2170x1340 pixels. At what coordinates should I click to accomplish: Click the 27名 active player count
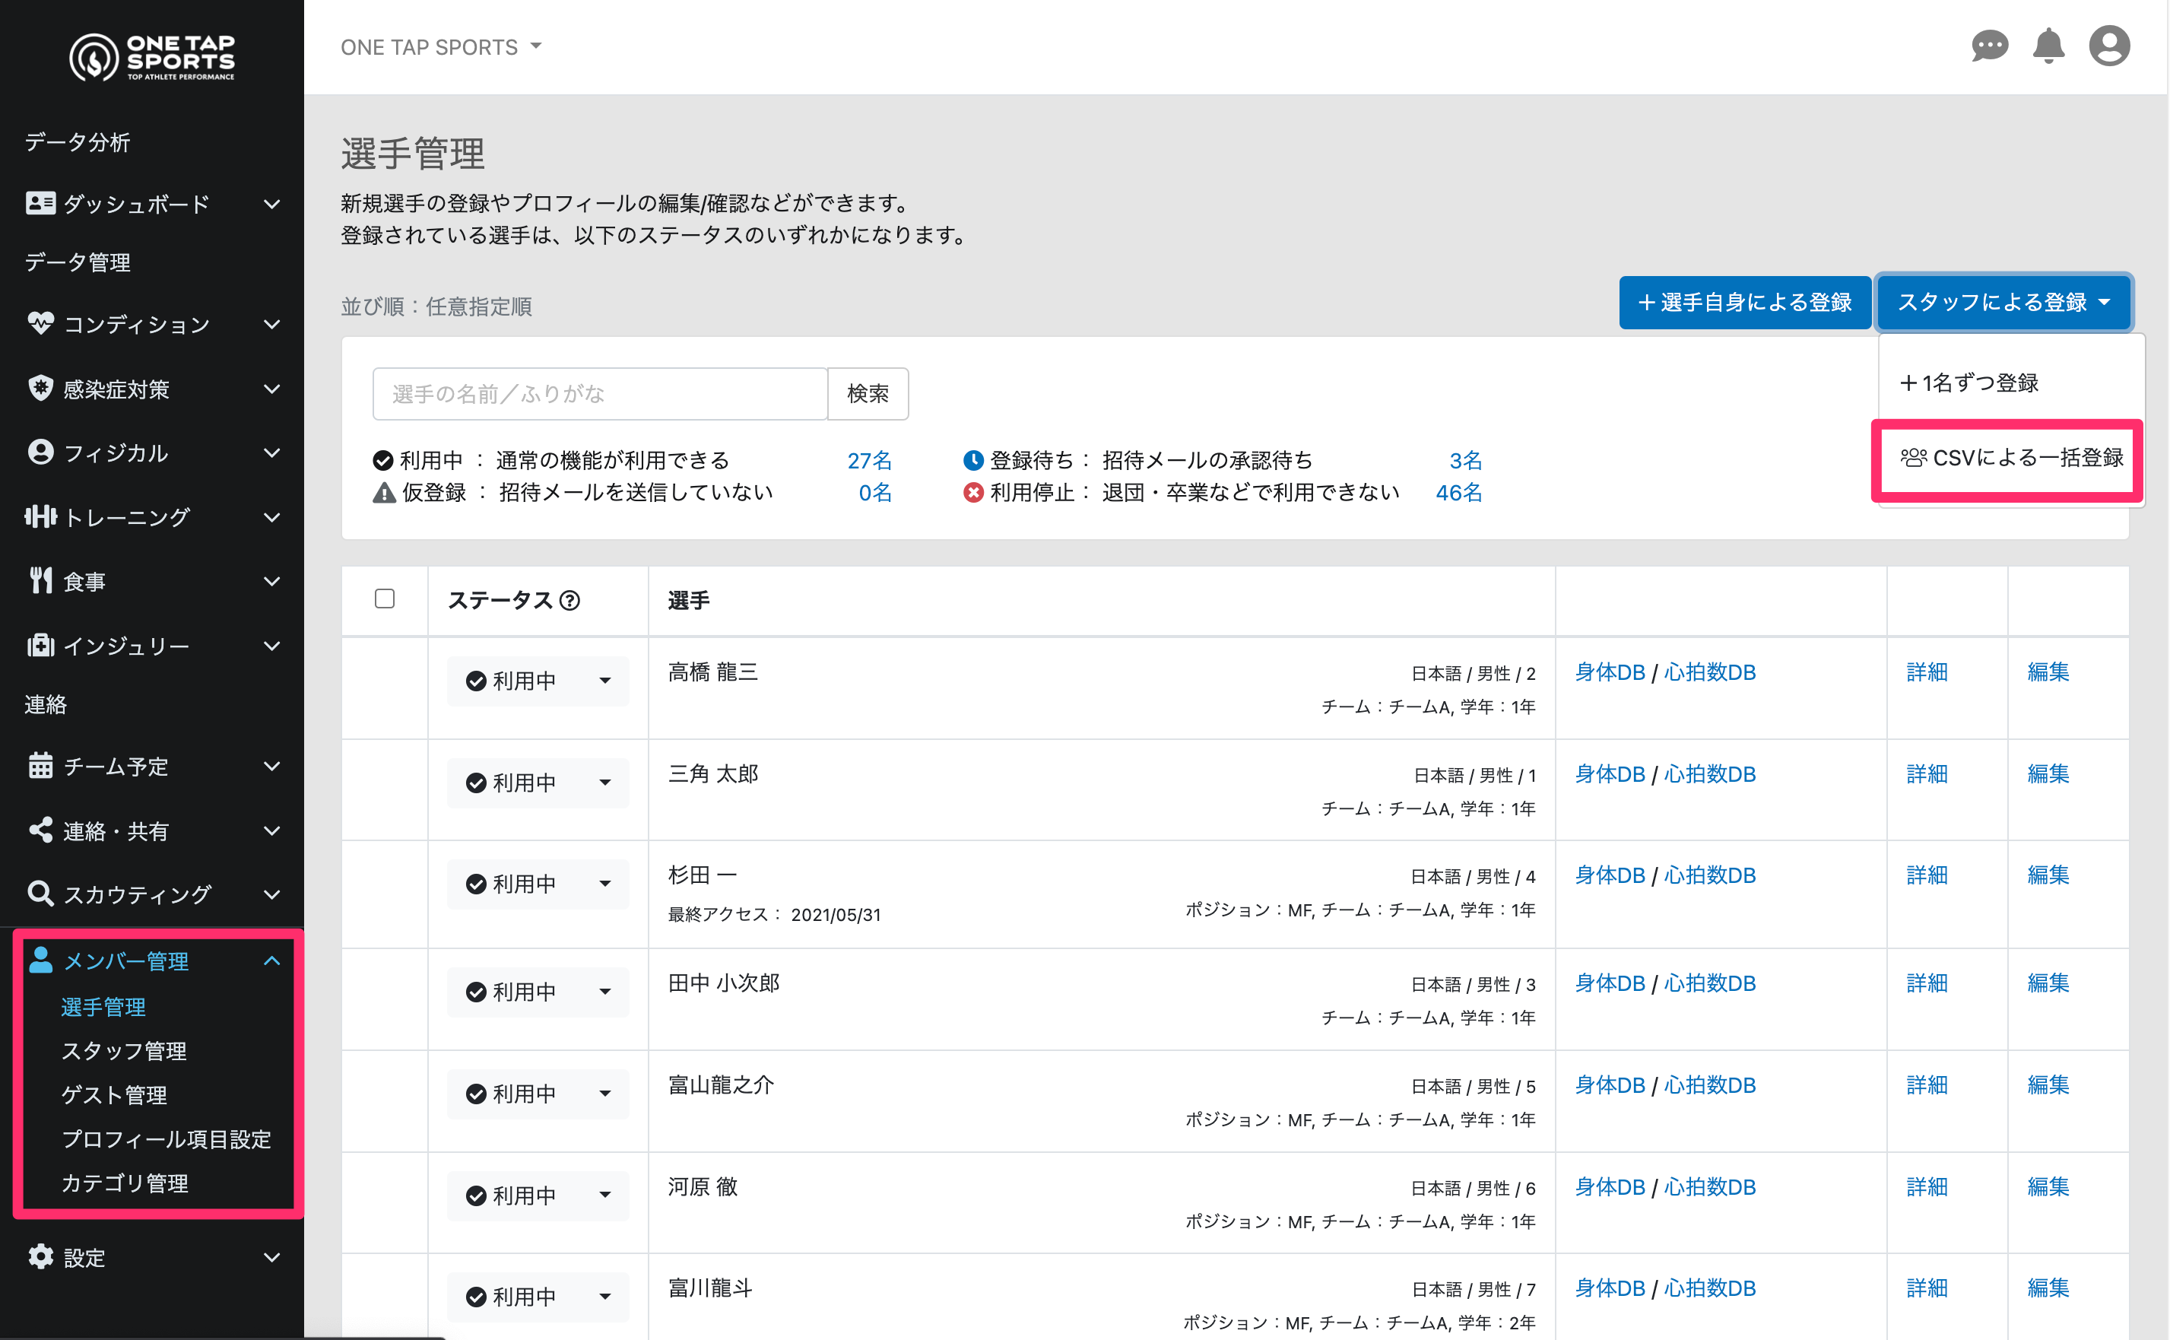coord(869,461)
